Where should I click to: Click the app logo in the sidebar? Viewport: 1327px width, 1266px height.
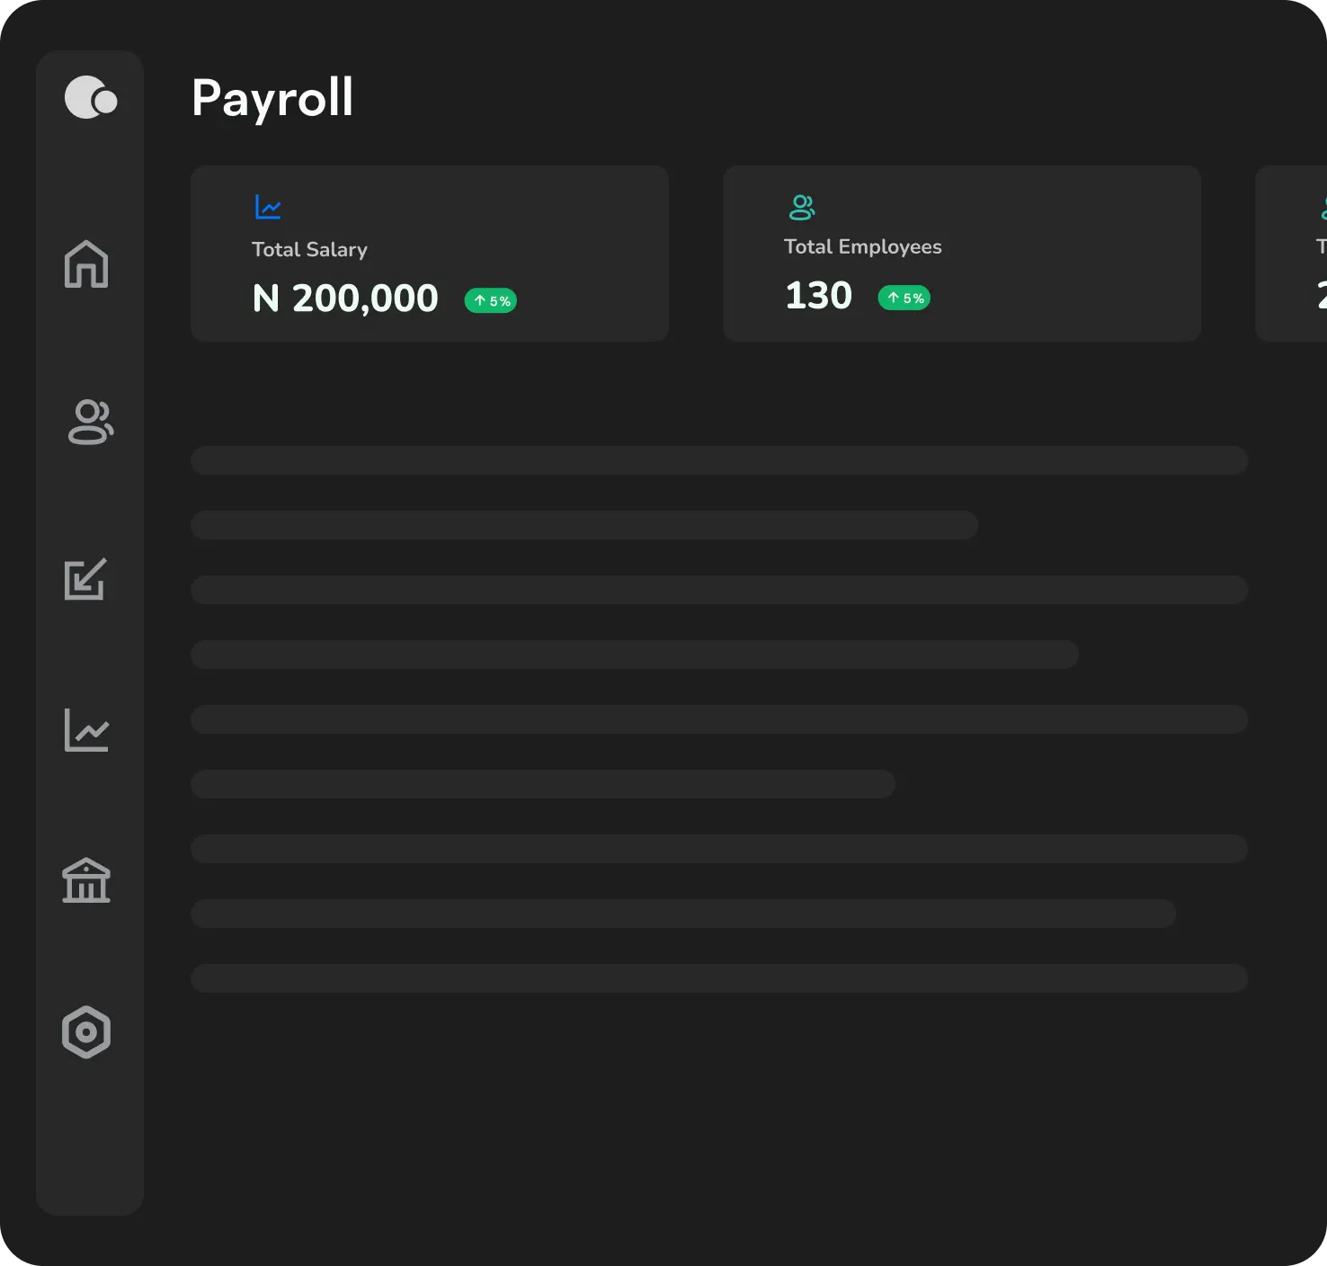point(90,98)
